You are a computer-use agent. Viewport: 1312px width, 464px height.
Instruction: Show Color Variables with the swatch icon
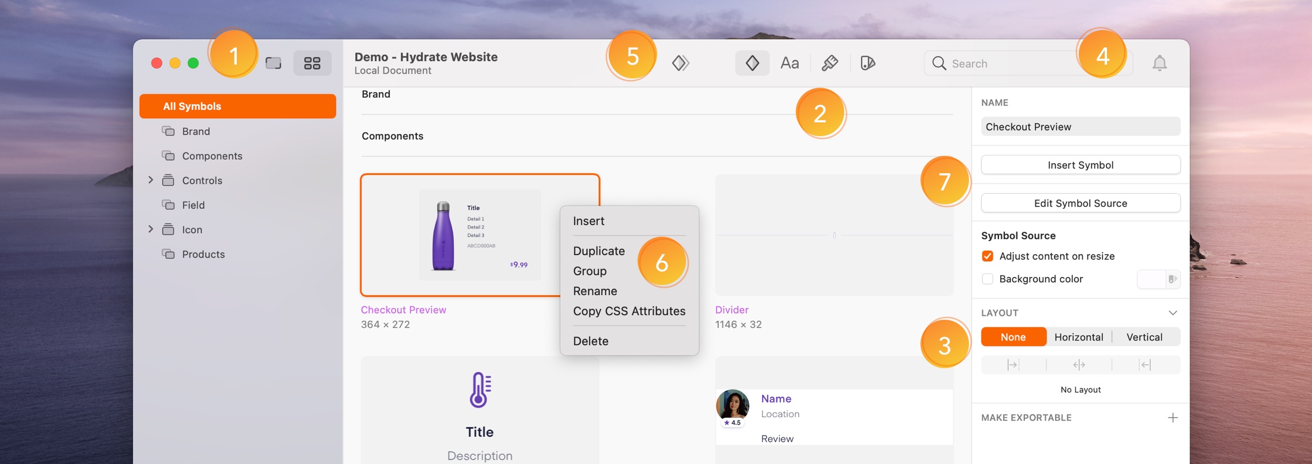tap(867, 63)
